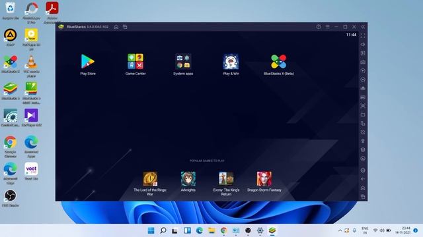
Task: Click the BlueStacks taskbar icon
Action: 272,230
